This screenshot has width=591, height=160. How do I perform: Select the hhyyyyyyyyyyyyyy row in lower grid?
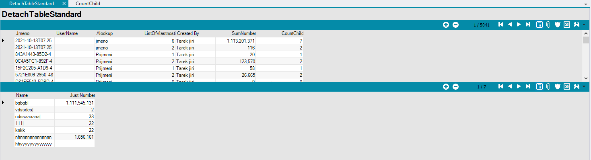[54, 144]
